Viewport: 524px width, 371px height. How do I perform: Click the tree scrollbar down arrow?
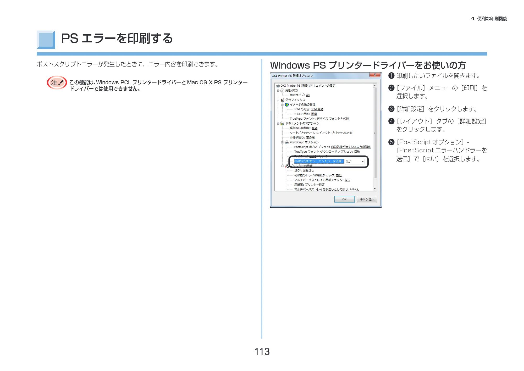click(375, 189)
